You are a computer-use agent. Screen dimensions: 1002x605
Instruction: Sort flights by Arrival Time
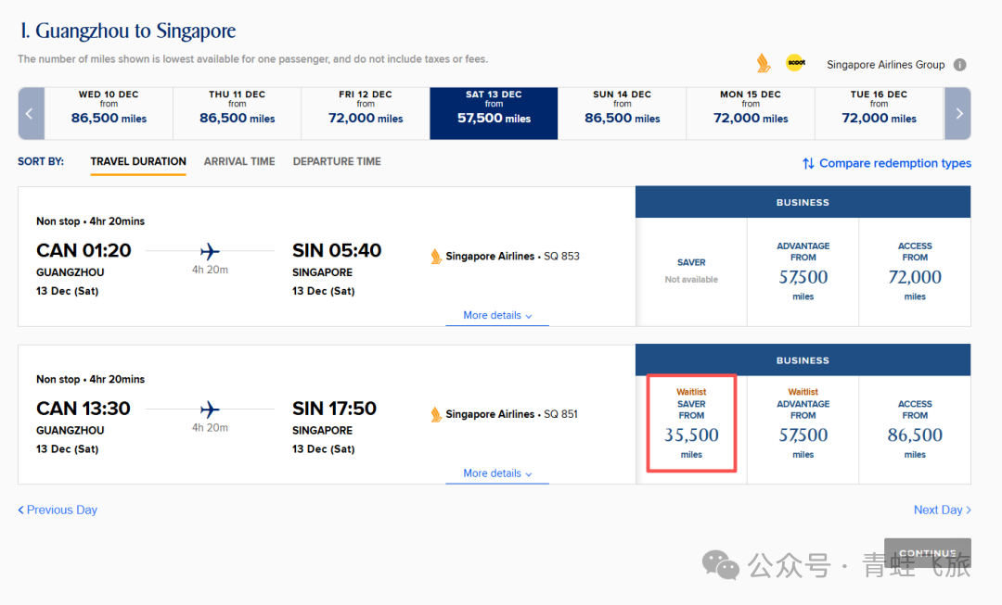[x=239, y=161]
